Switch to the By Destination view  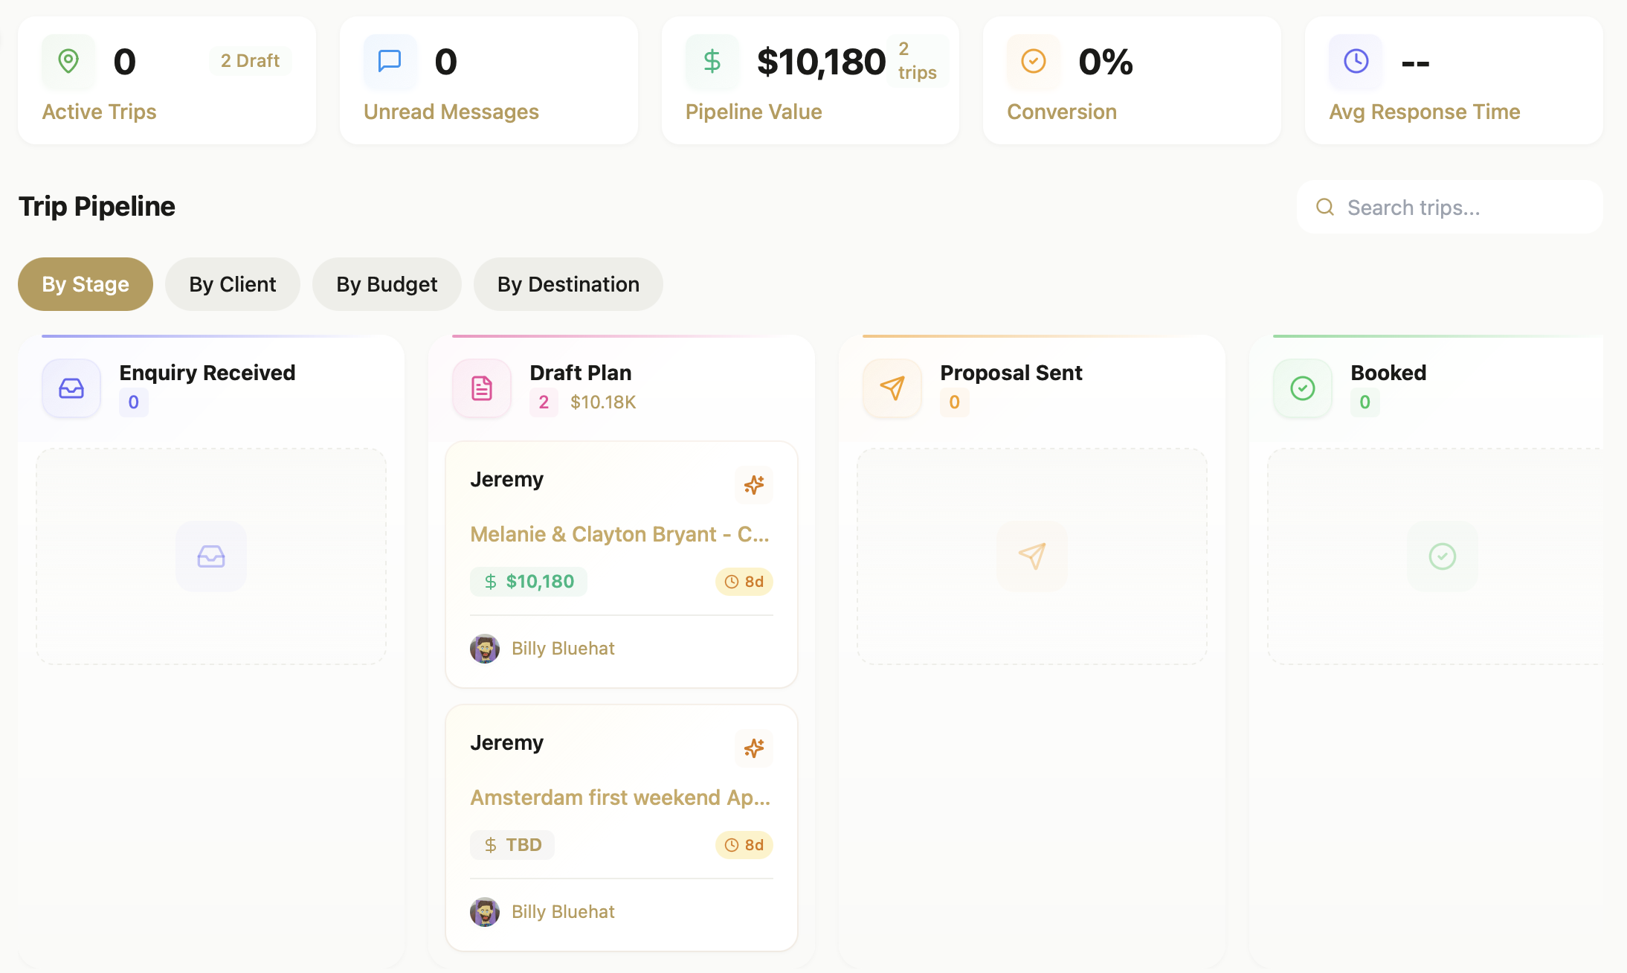(x=568, y=283)
